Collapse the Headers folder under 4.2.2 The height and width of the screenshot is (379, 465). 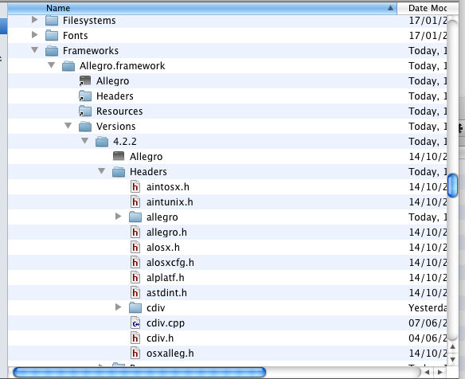pos(101,171)
